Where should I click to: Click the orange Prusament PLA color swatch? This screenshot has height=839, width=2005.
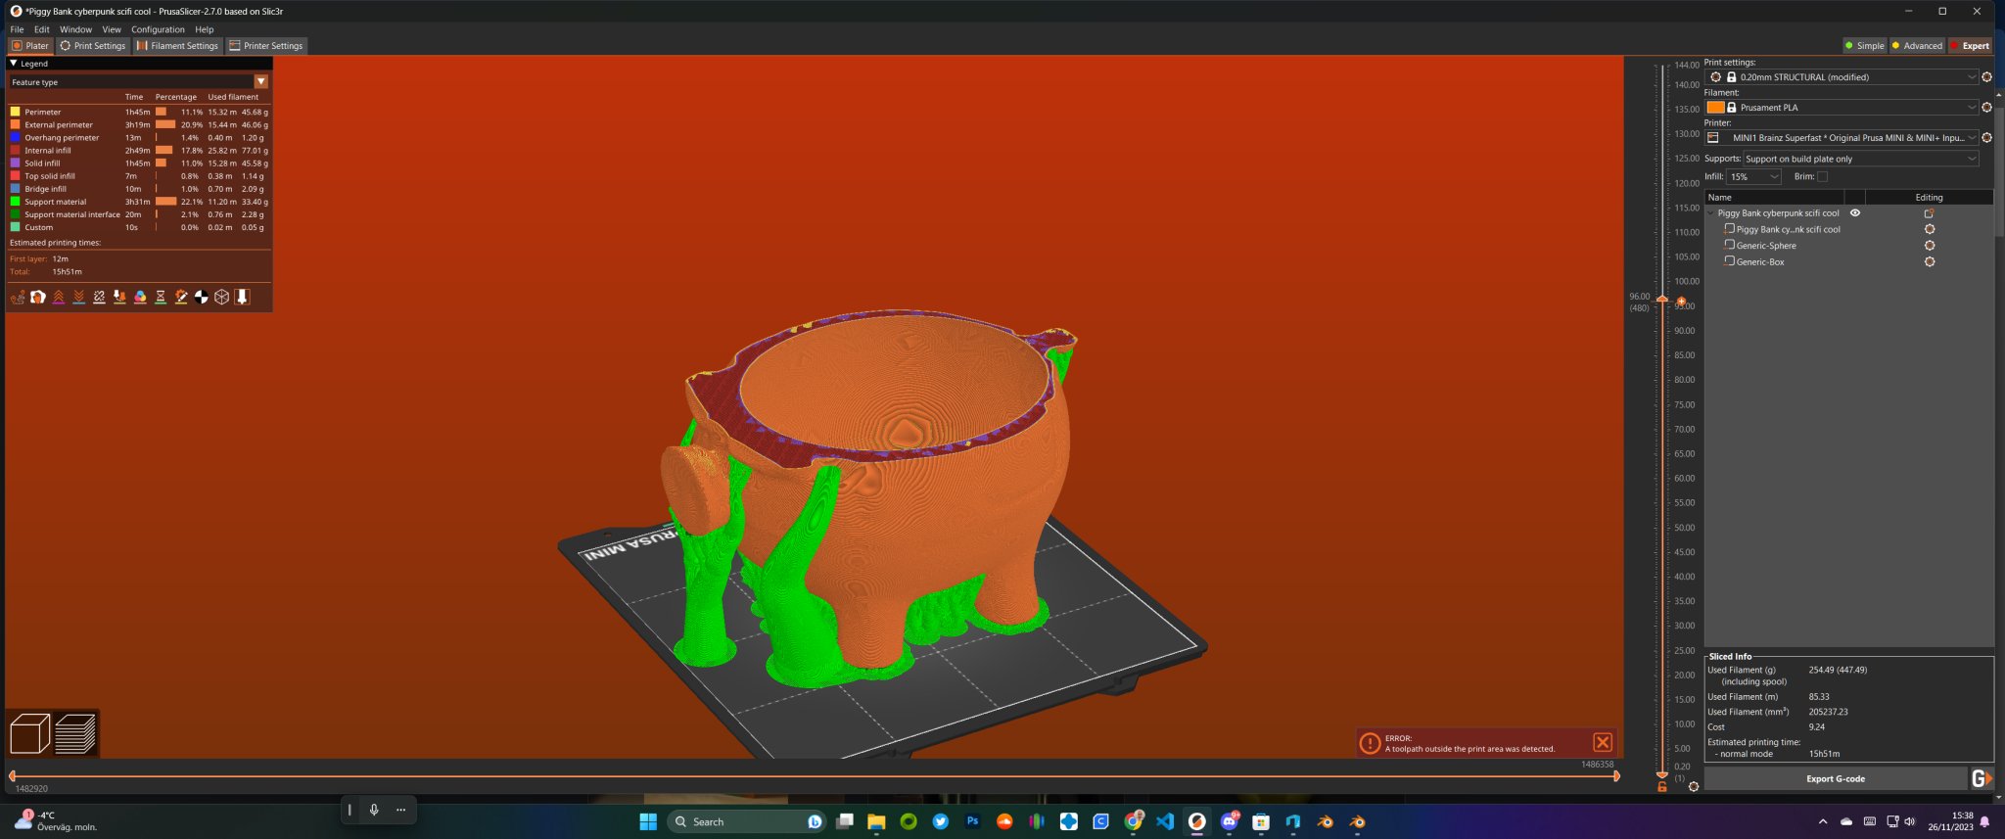(x=1715, y=108)
